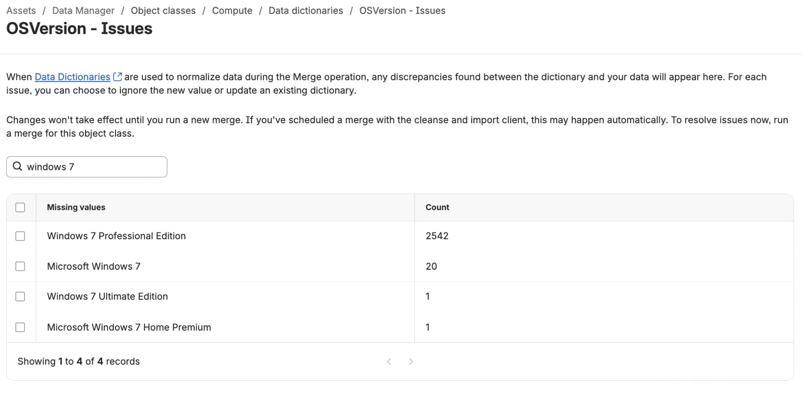Tick the Windows 7 Ultimate Edition checkbox
Image resolution: width=802 pixels, height=396 pixels.
click(20, 297)
